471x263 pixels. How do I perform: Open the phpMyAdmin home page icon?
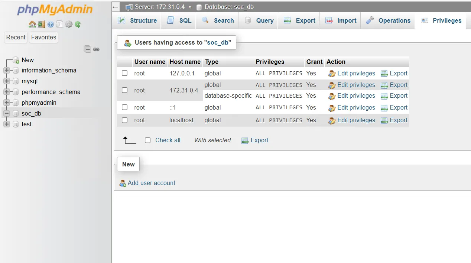[x=32, y=24]
